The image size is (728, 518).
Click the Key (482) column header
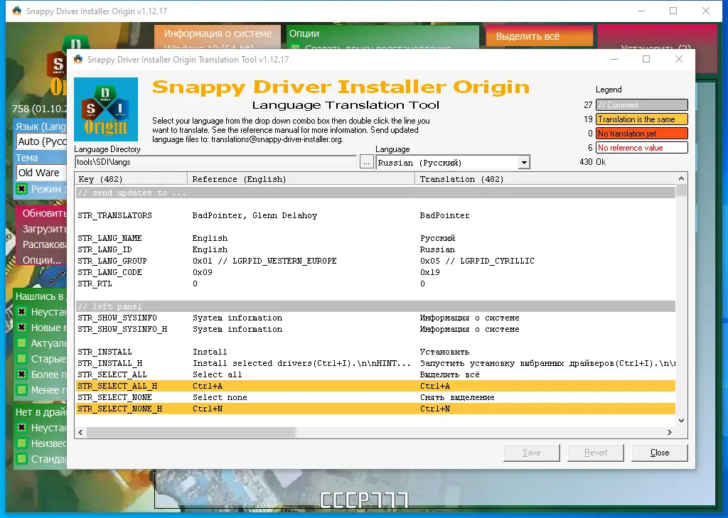[132, 178]
